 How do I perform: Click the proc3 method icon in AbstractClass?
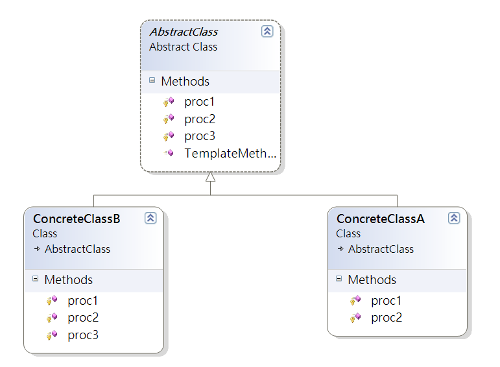169,136
